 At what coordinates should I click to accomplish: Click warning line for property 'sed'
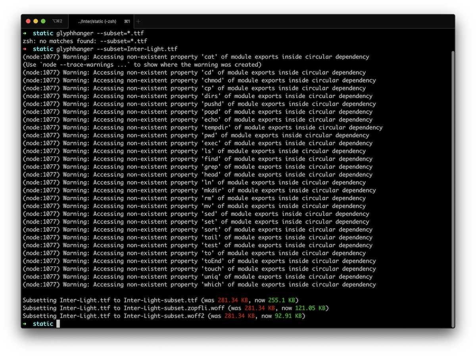196,214
